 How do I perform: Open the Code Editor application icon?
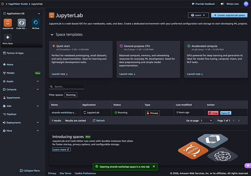(x=22, y=23)
